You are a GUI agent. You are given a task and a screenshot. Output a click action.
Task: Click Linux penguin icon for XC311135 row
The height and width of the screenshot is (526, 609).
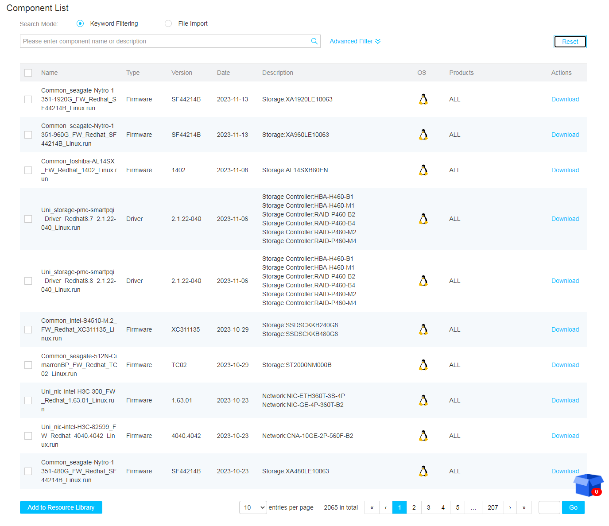[x=423, y=329]
